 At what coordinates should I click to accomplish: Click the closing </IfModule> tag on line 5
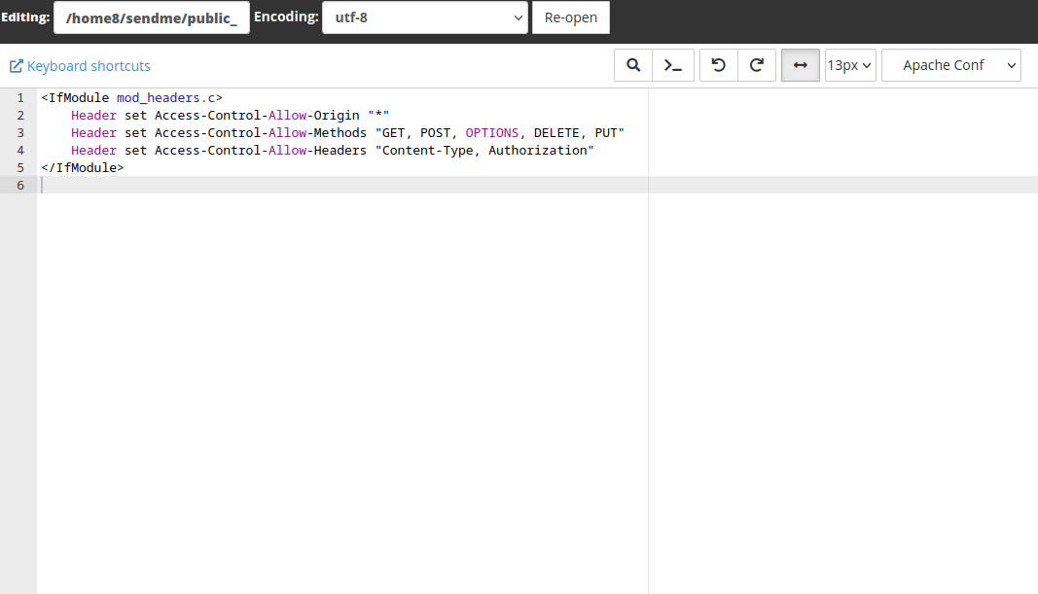tap(82, 168)
